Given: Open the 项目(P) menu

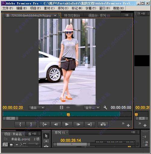Looking at the screenshot, I should [35, 8].
